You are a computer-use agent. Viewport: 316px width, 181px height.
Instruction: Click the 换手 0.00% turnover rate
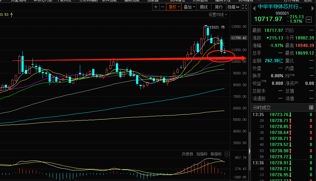pos(277,76)
